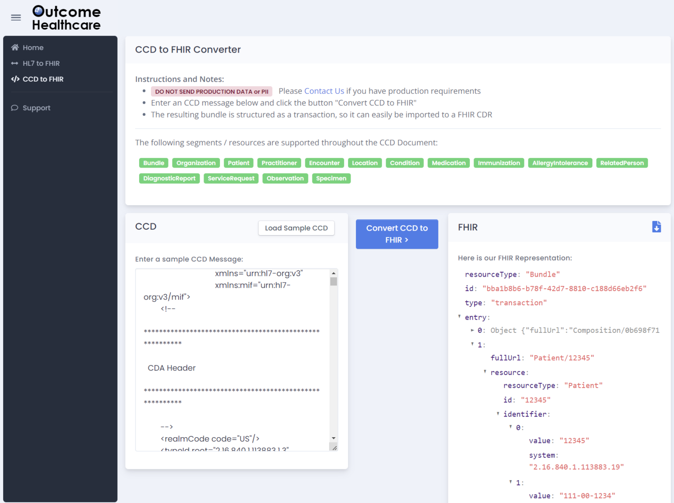Image resolution: width=674 pixels, height=503 pixels.
Task: Click the Support chat bubble icon
Action: click(x=15, y=108)
